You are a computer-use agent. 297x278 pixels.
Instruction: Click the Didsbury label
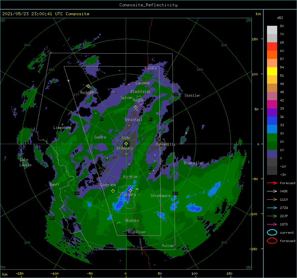tap(125, 148)
